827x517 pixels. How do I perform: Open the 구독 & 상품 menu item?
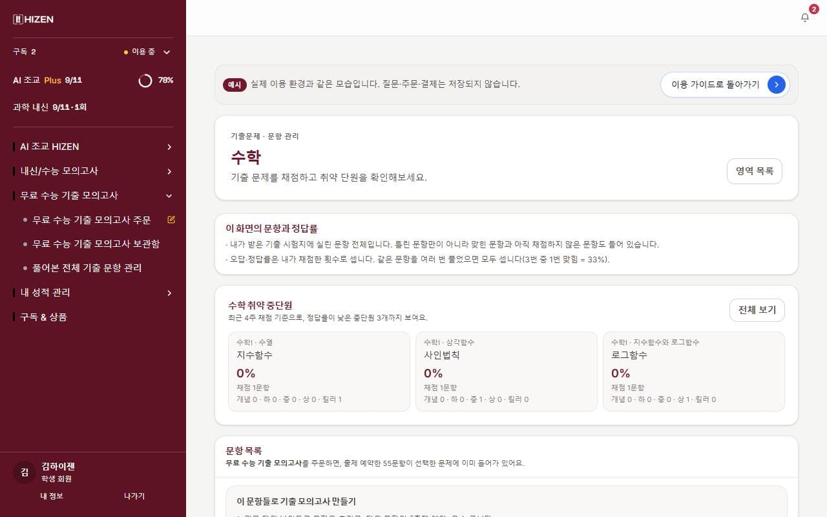point(44,317)
